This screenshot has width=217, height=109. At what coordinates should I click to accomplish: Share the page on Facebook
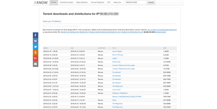pyautogui.click(x=35, y=35)
